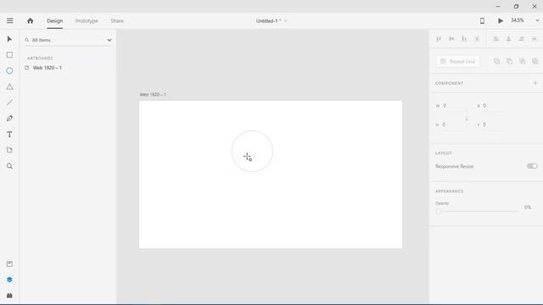The width and height of the screenshot is (543, 305).
Task: Select the Polygon tool
Action: point(9,86)
